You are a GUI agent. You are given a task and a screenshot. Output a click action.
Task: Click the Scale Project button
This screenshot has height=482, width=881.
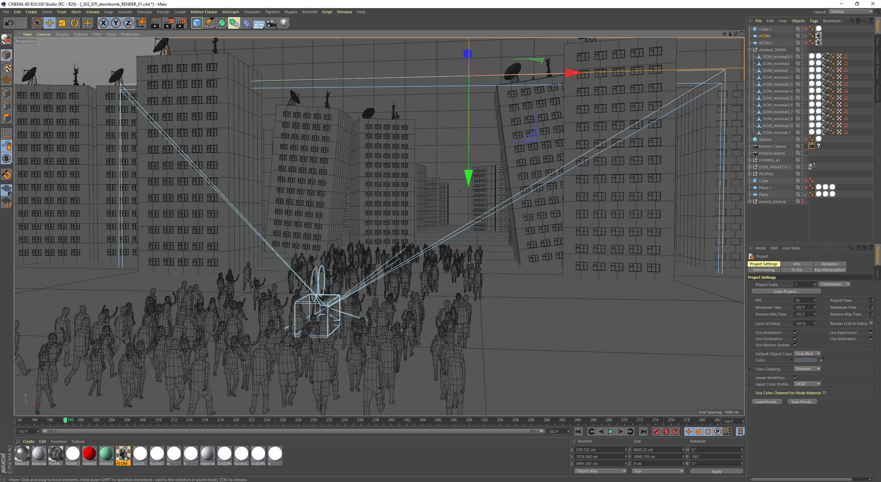786,291
